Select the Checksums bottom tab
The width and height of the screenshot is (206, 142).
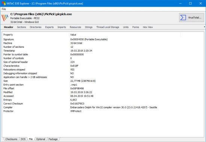pyautogui.click(x=11, y=139)
